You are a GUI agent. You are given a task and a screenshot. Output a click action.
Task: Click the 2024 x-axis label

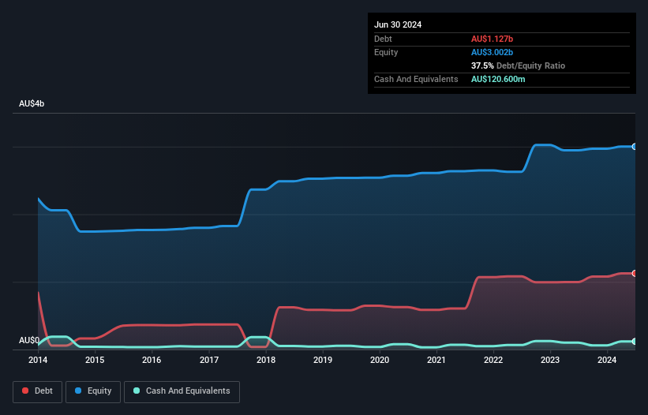[607, 360]
